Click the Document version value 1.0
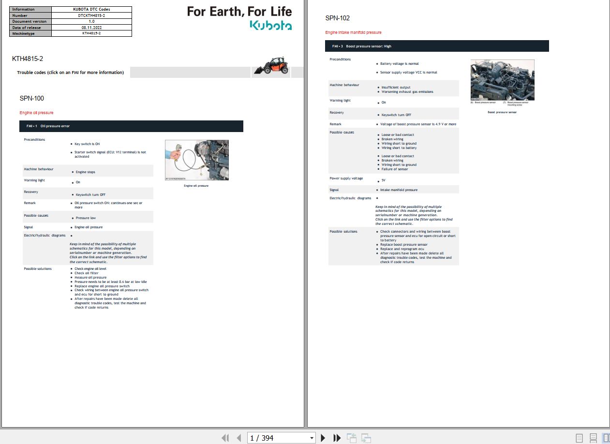The height and width of the screenshot is (444, 610). [x=91, y=21]
